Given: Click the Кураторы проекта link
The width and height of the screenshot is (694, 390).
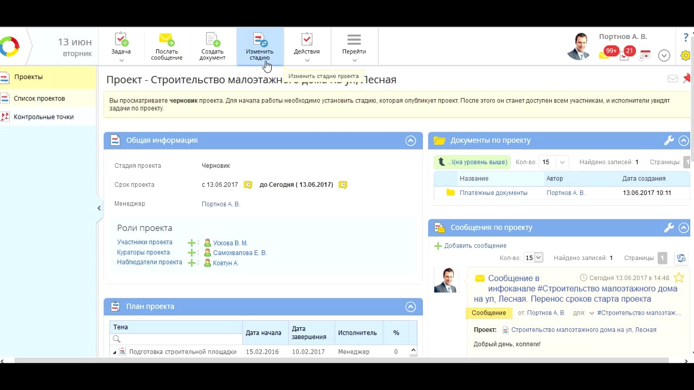Looking at the screenshot, I should click(x=144, y=252).
